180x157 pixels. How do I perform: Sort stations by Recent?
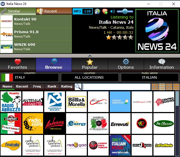(x=22, y=86)
